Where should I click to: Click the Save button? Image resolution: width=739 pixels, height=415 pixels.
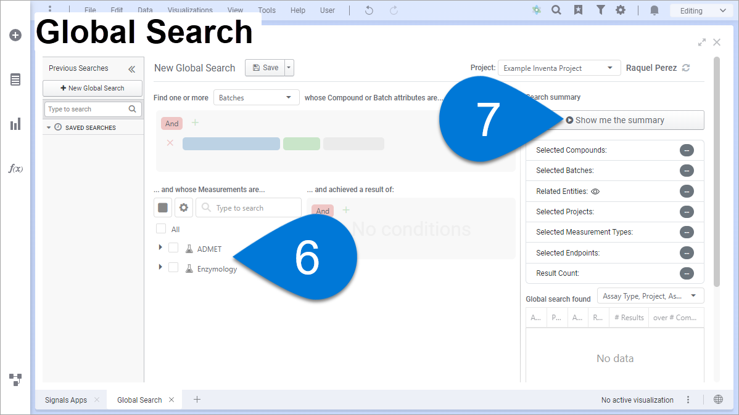click(265, 68)
